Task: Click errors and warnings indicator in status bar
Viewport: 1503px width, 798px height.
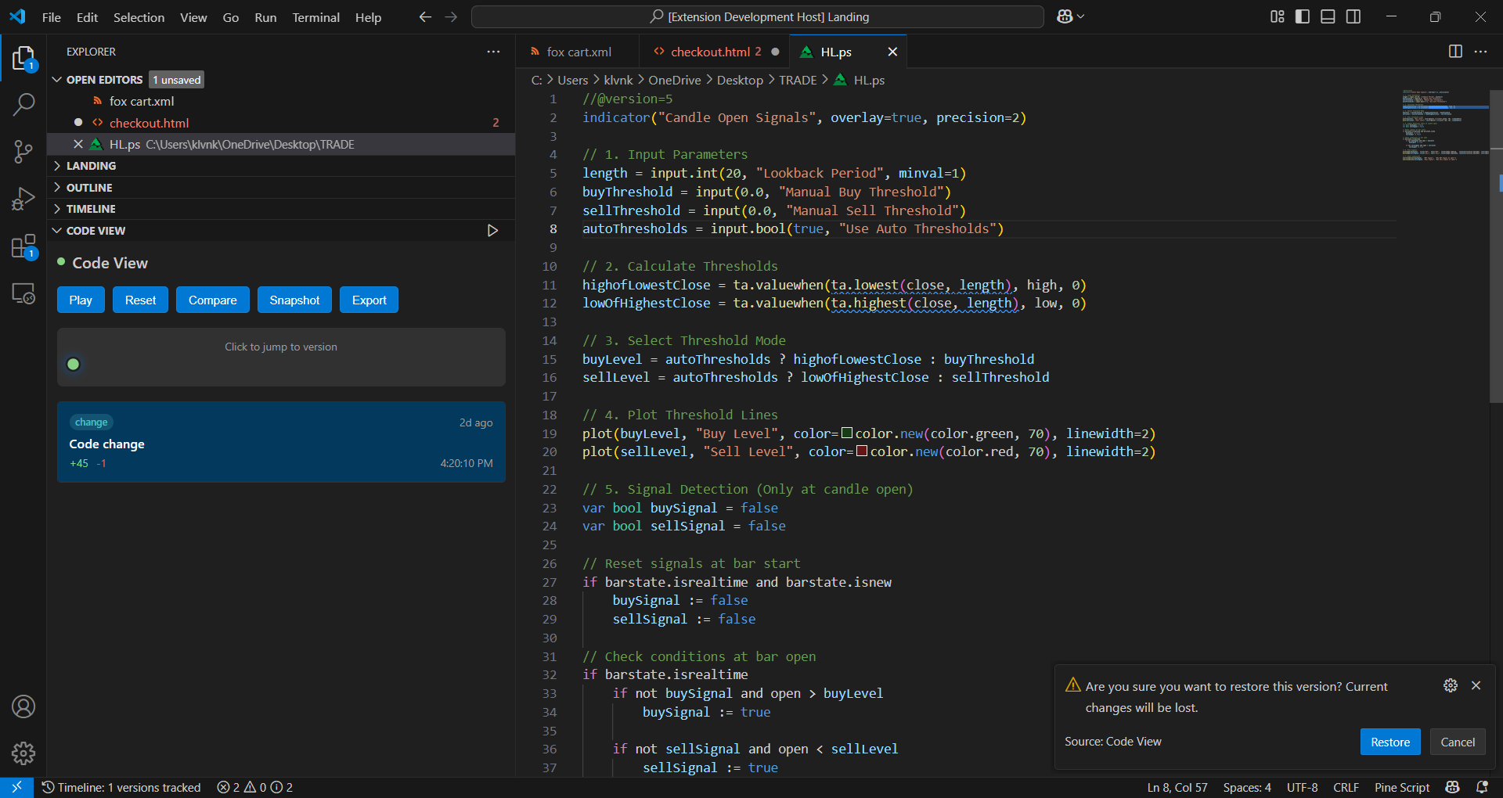Action: click(254, 787)
